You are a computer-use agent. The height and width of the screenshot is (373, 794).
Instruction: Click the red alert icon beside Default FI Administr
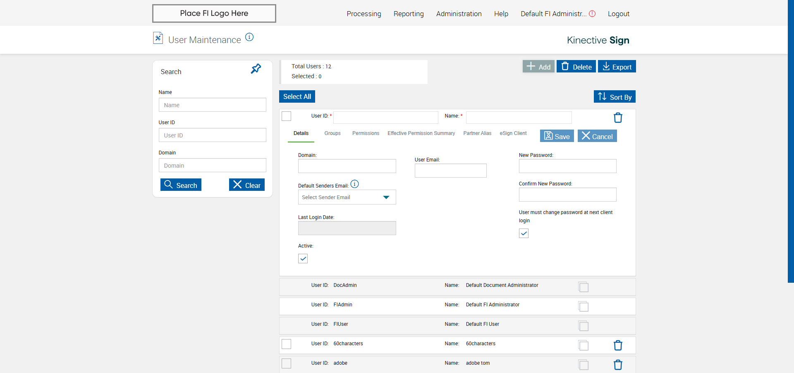point(592,14)
